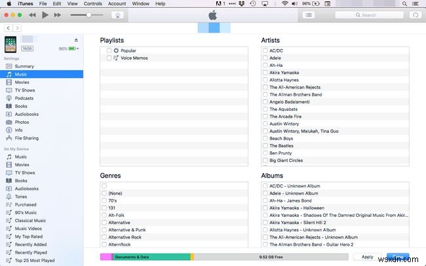Open Audiobooks under Settings

click(27, 114)
